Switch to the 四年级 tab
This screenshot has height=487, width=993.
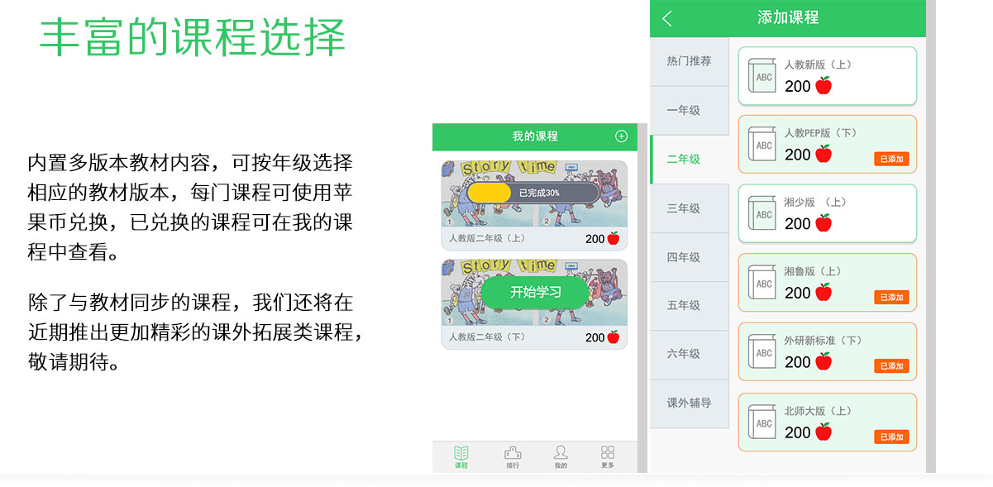pyautogui.click(x=689, y=257)
